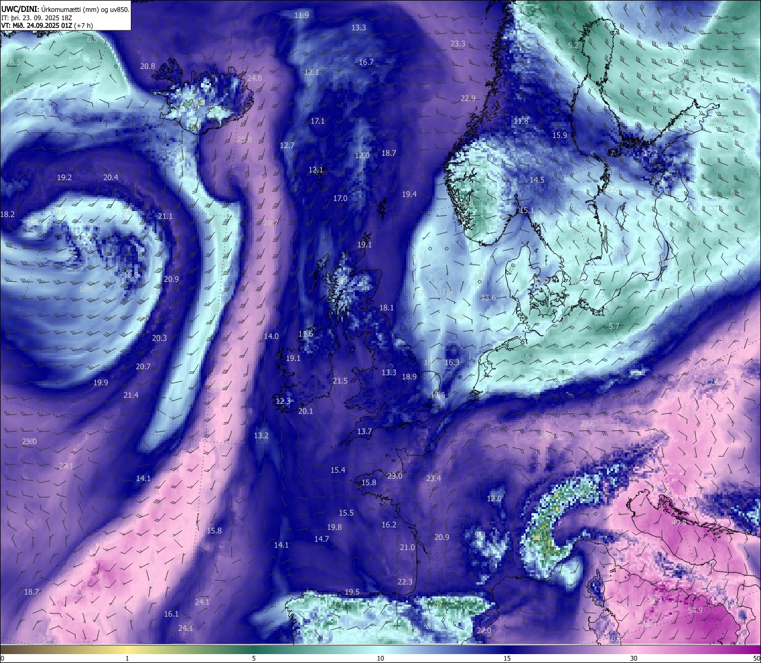Click the 25.0 value label

click(x=29, y=441)
